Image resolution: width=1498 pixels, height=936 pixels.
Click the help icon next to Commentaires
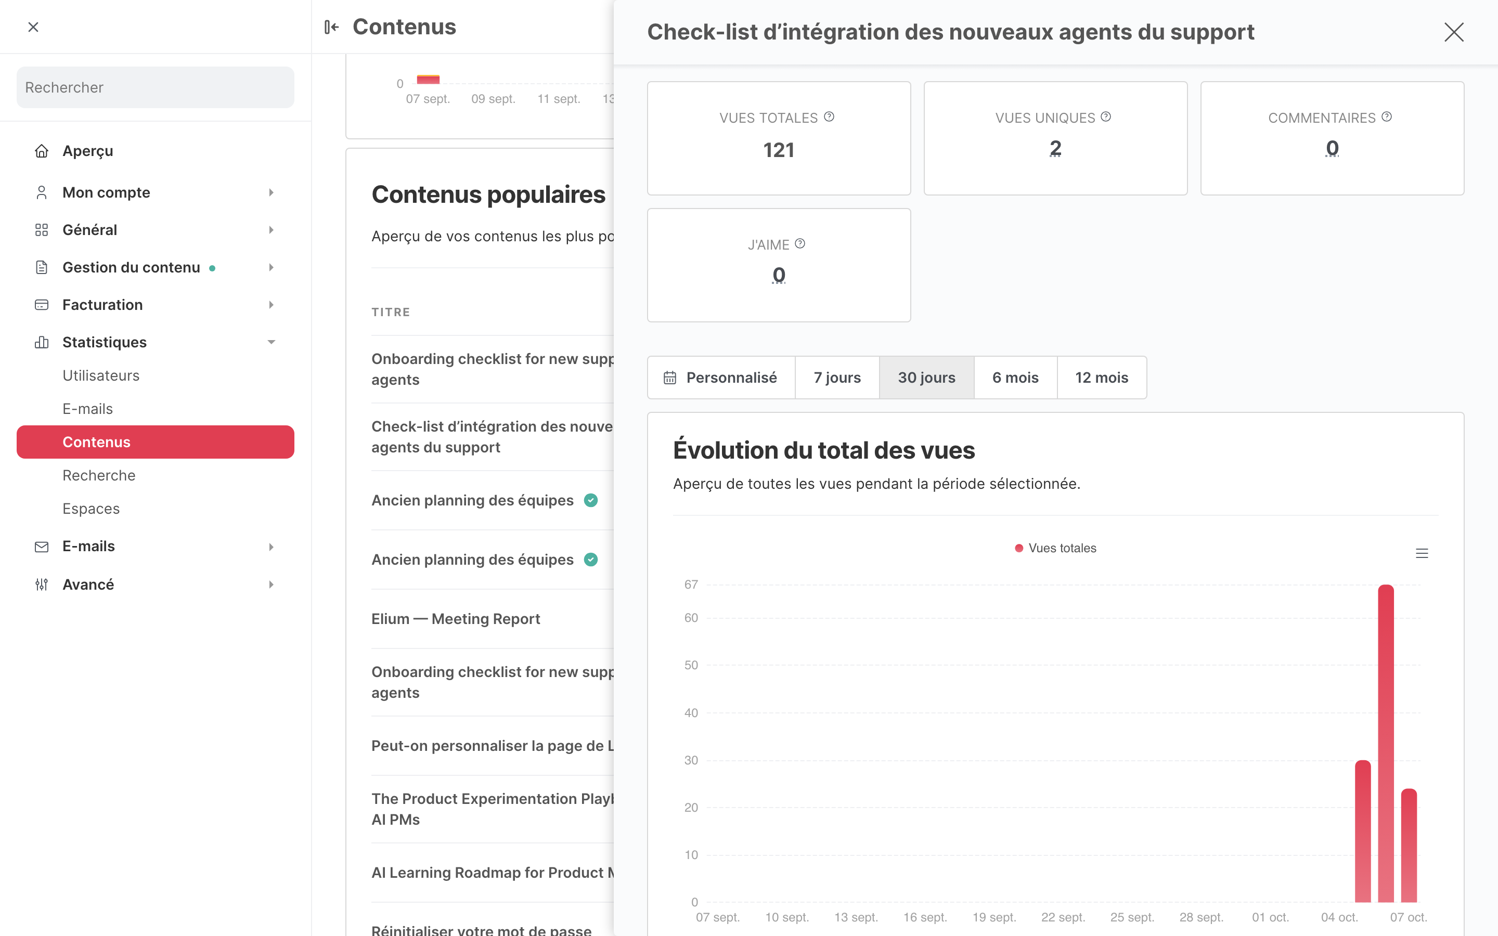click(1387, 116)
